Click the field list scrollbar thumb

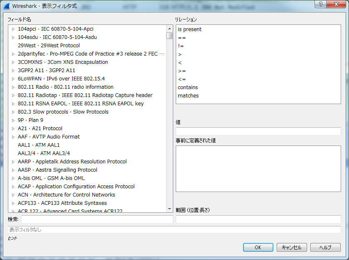170,36
